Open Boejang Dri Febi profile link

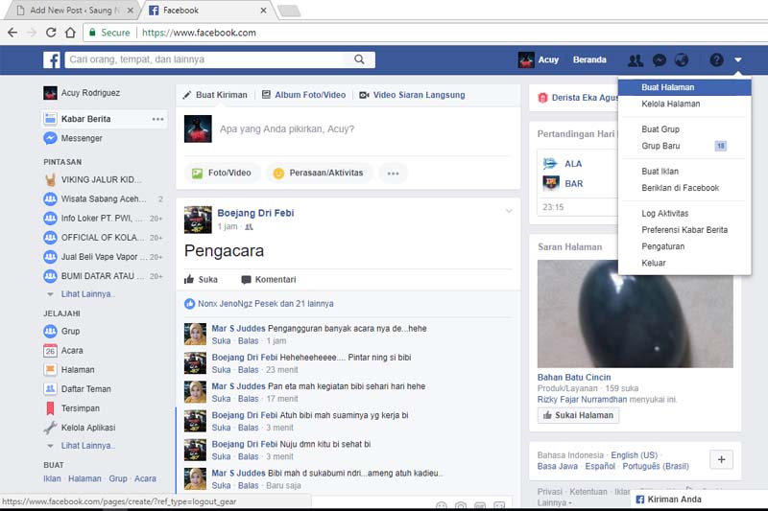click(x=255, y=213)
